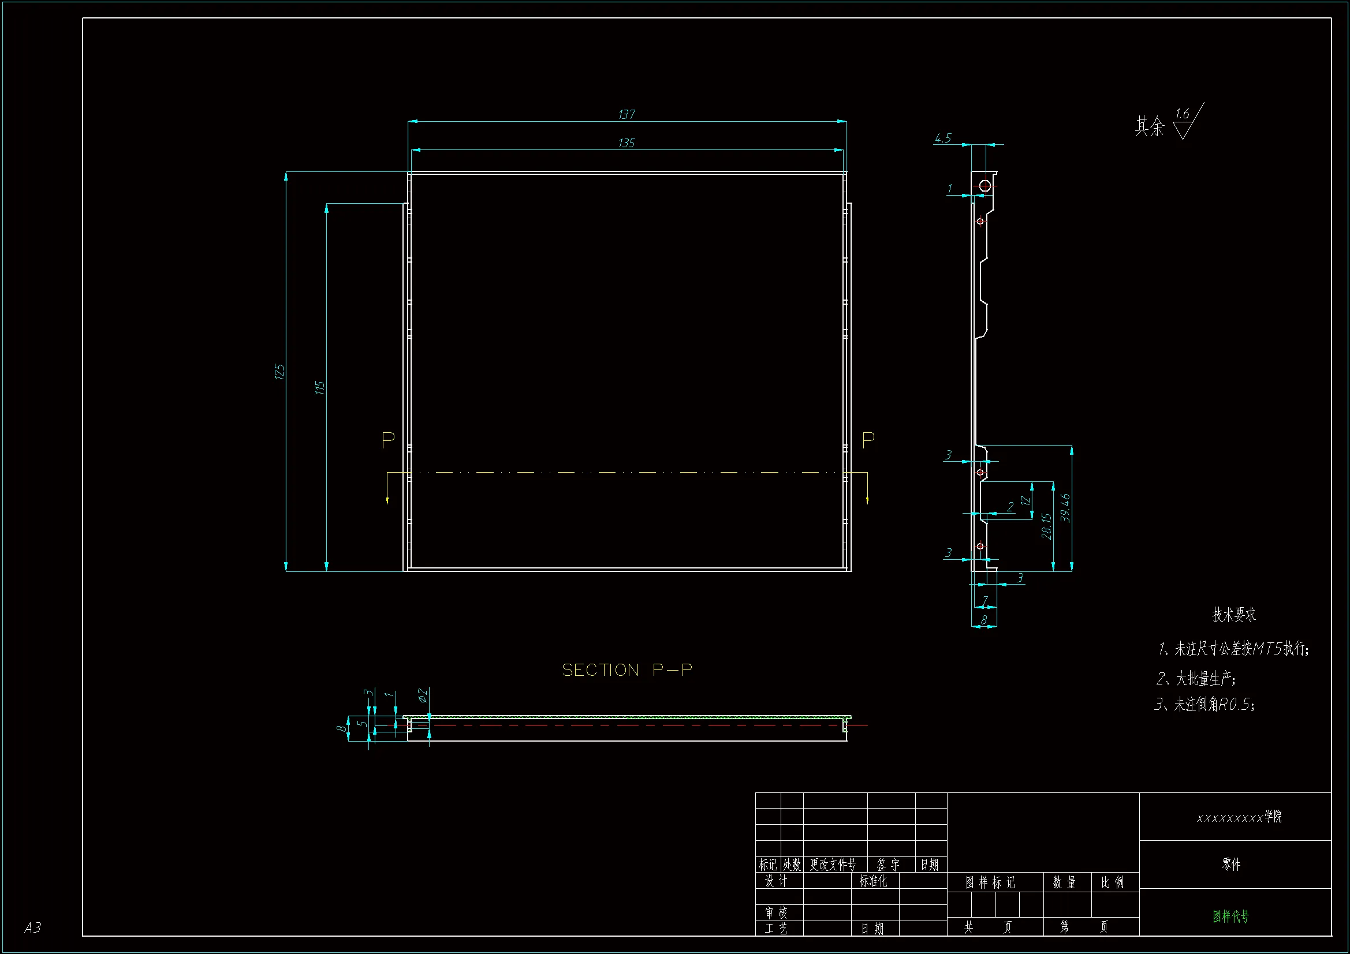
Task: Click the xxxxxxxxx学院 title block cell
Action: coord(1239,817)
